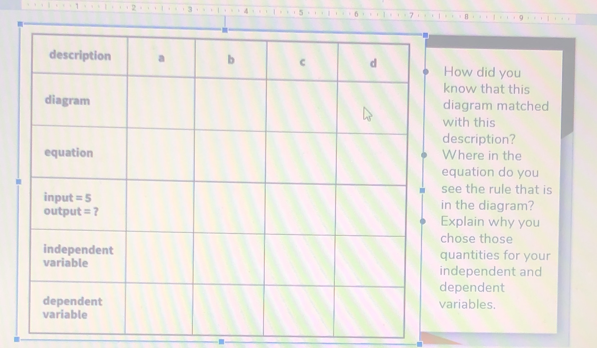597x348 pixels.
Task: Click the empty equation cell under column a
Action: click(x=161, y=153)
